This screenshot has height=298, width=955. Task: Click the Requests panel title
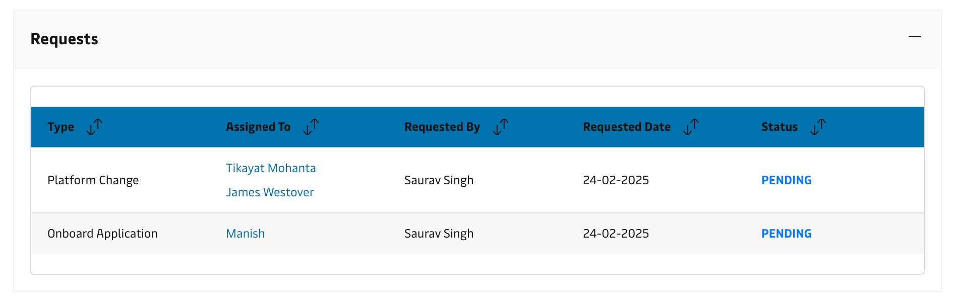[x=64, y=39]
